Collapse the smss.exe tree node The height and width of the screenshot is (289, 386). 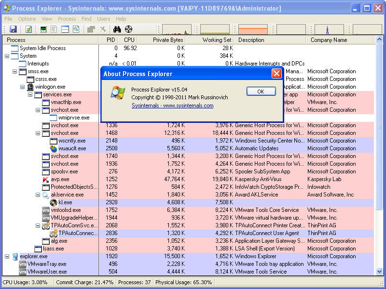coord(15,71)
